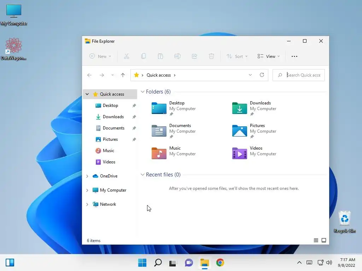Open Task View on taskbar
This screenshot has width=362, height=271.
(173, 263)
